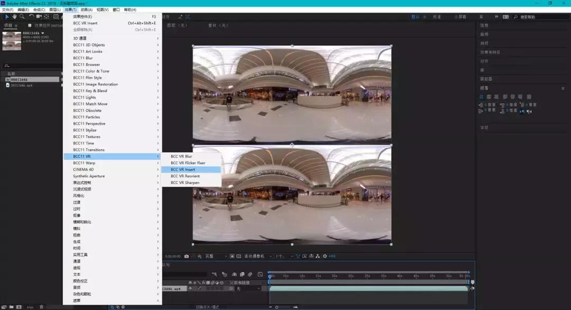This screenshot has width=571, height=310.
Task: Click the left-to-right text direction button
Action: (x=522, y=112)
